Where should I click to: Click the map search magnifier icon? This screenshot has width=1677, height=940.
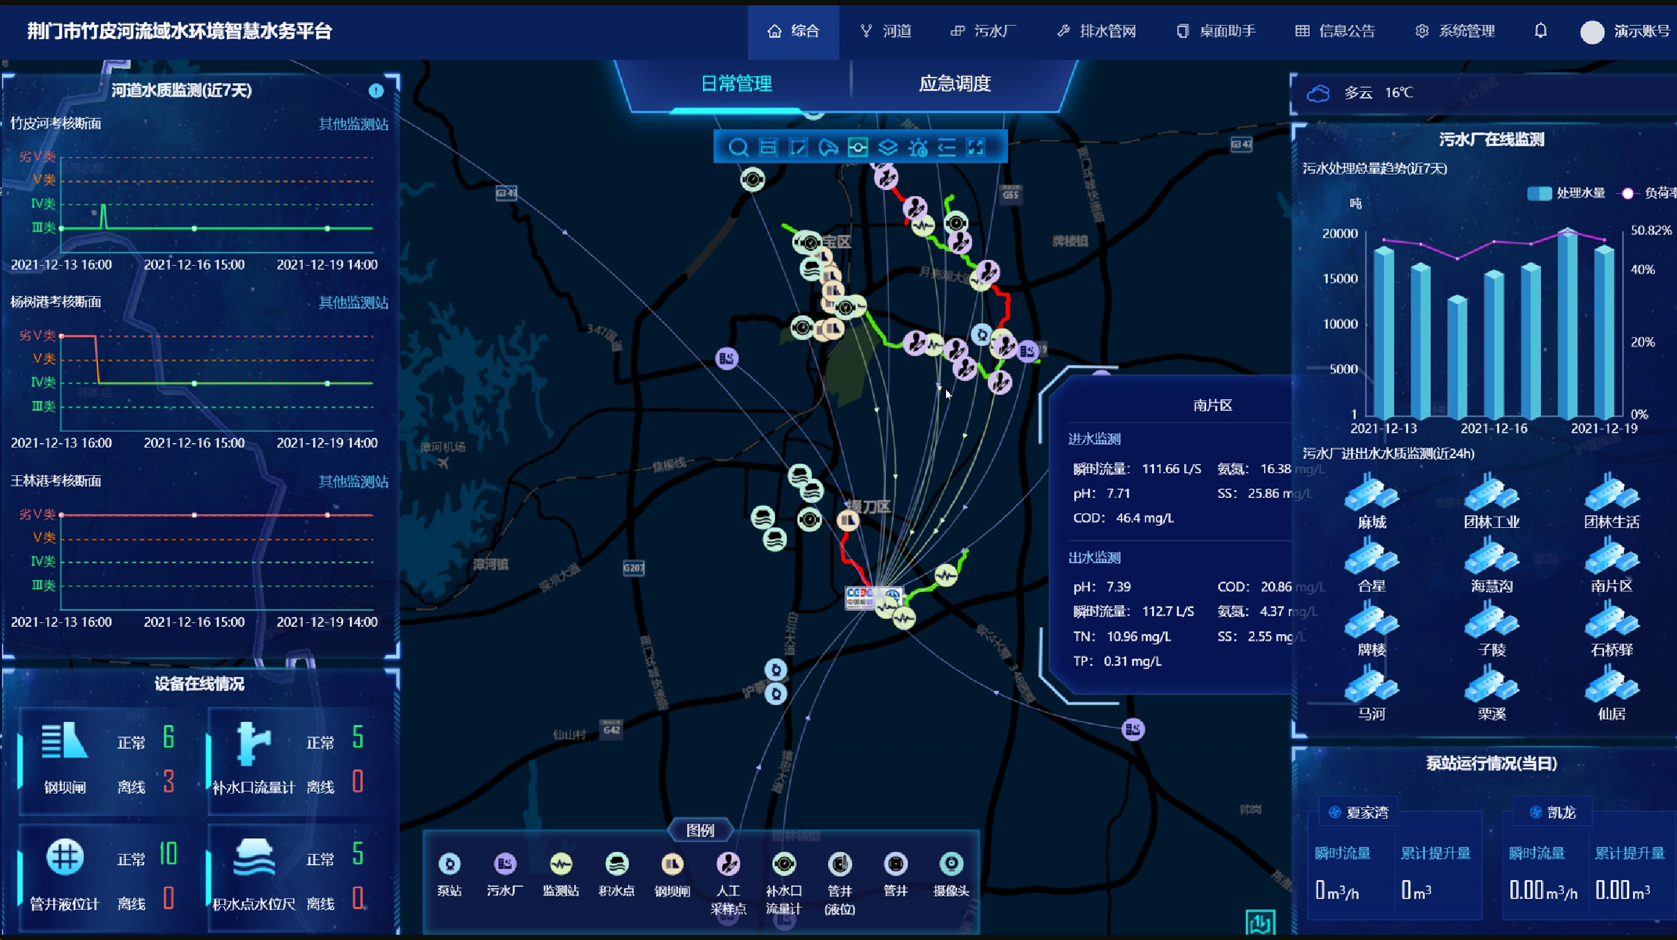pos(738,148)
